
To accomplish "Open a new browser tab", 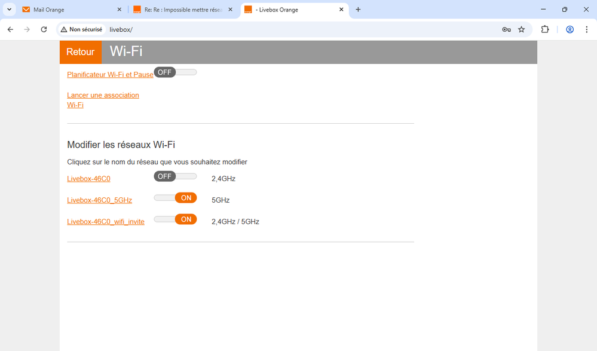I will tap(358, 10).
